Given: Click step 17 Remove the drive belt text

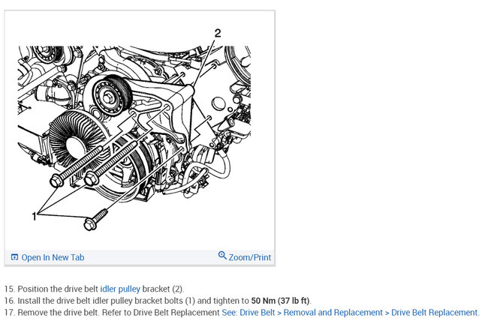Looking at the screenshot, I should click(242, 313).
